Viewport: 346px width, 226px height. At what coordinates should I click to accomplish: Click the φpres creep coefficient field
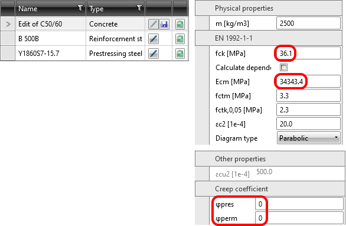[299, 204]
